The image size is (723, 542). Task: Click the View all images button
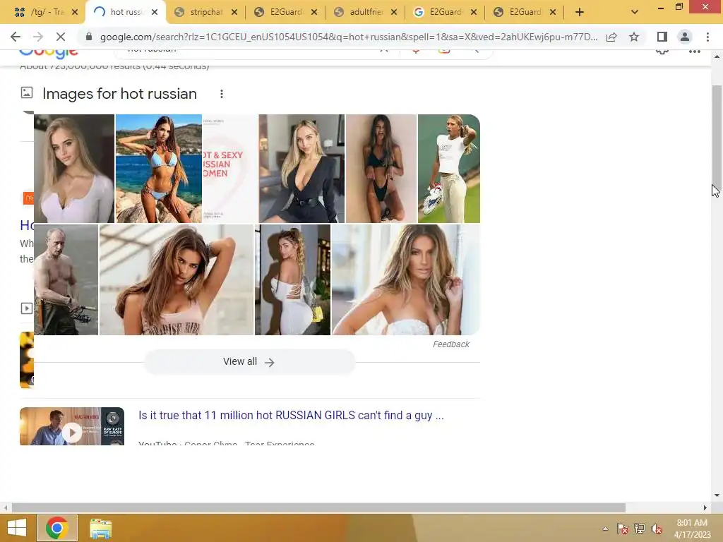coord(249,362)
